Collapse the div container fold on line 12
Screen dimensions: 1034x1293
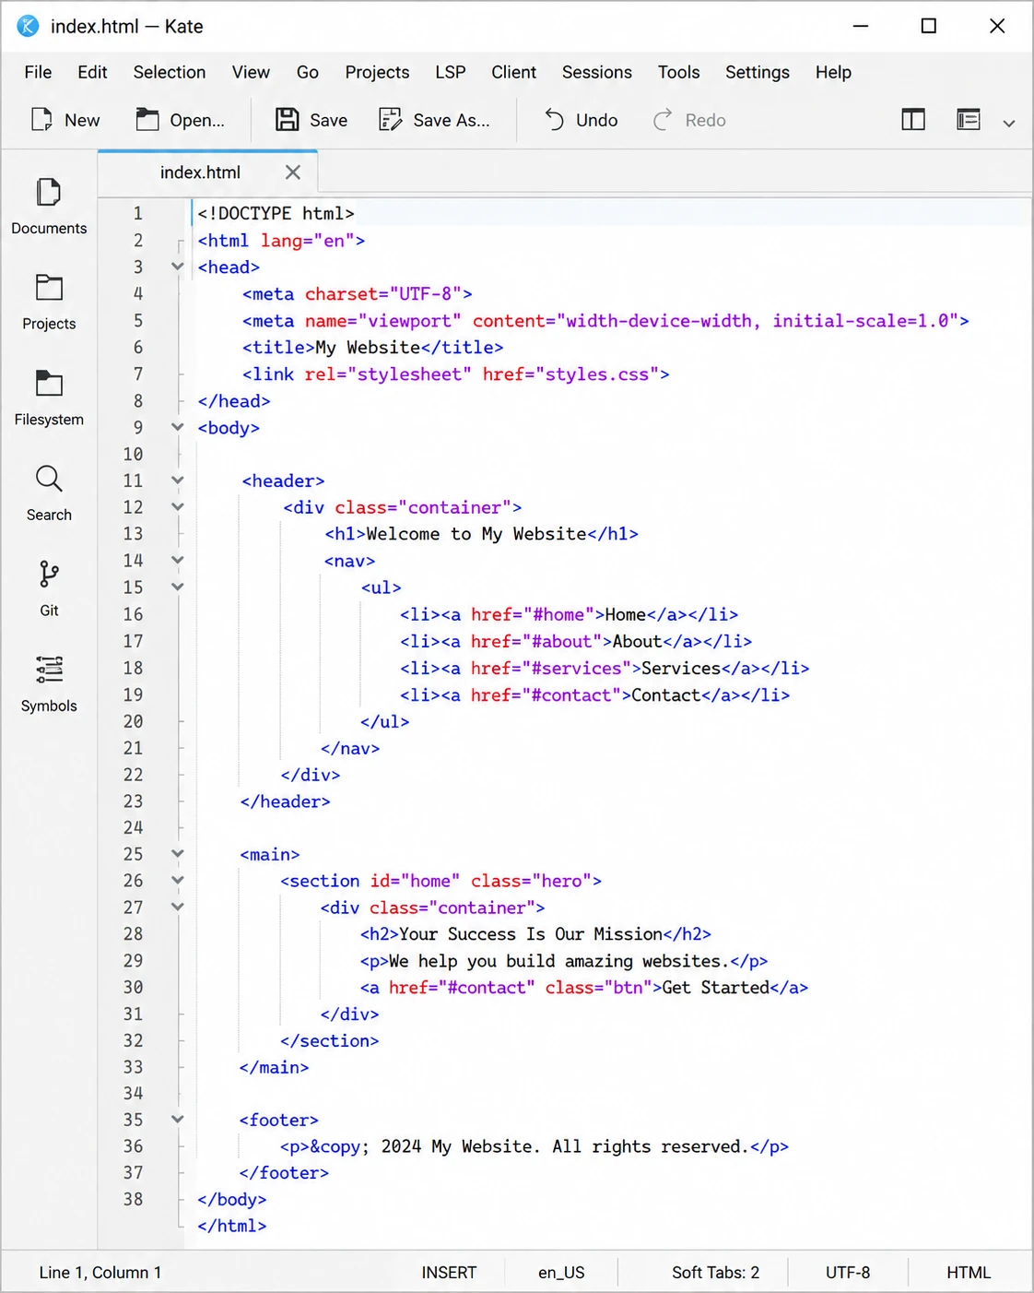pos(178,507)
